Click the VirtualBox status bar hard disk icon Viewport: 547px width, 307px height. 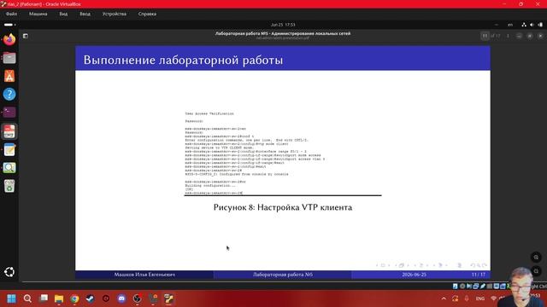click(x=456, y=287)
